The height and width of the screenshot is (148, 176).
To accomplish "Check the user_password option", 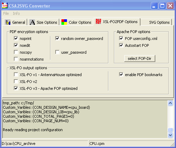I will tap(57, 52).
